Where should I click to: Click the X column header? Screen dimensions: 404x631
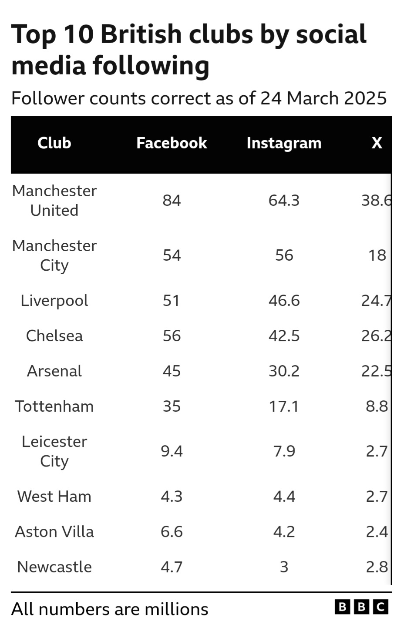(377, 143)
